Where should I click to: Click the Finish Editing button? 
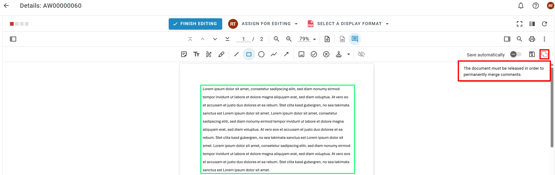click(195, 24)
